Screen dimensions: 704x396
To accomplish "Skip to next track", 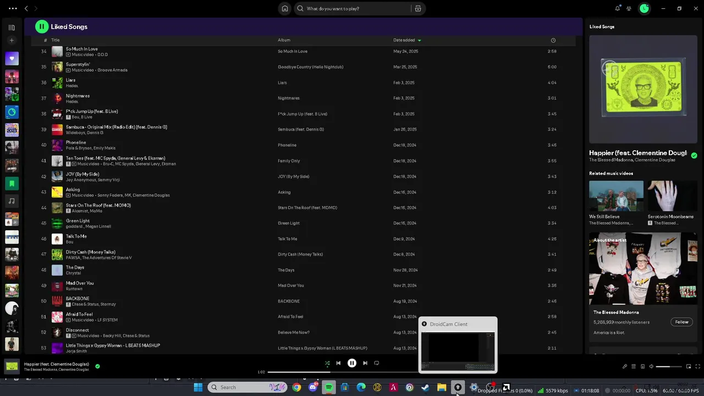I will point(365,363).
